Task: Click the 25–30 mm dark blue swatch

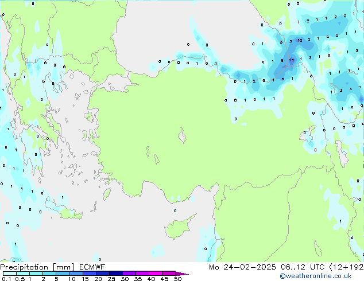Action: pyautogui.click(x=116, y=274)
